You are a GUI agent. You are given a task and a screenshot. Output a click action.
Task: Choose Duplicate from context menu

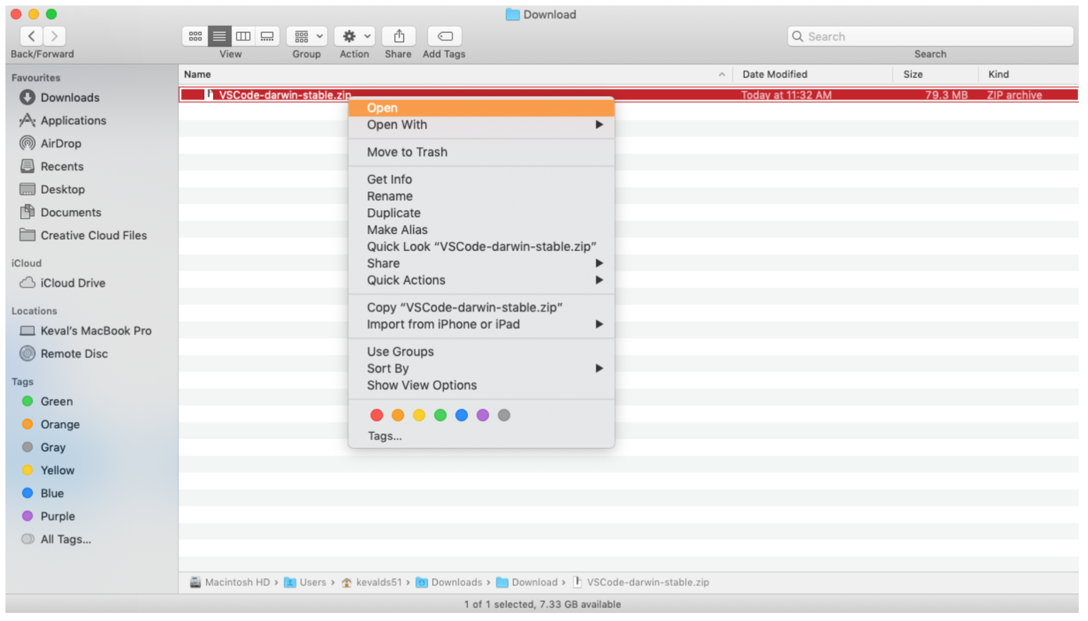(x=481, y=213)
